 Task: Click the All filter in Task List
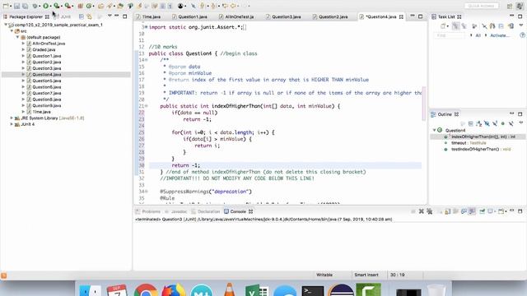point(478,35)
